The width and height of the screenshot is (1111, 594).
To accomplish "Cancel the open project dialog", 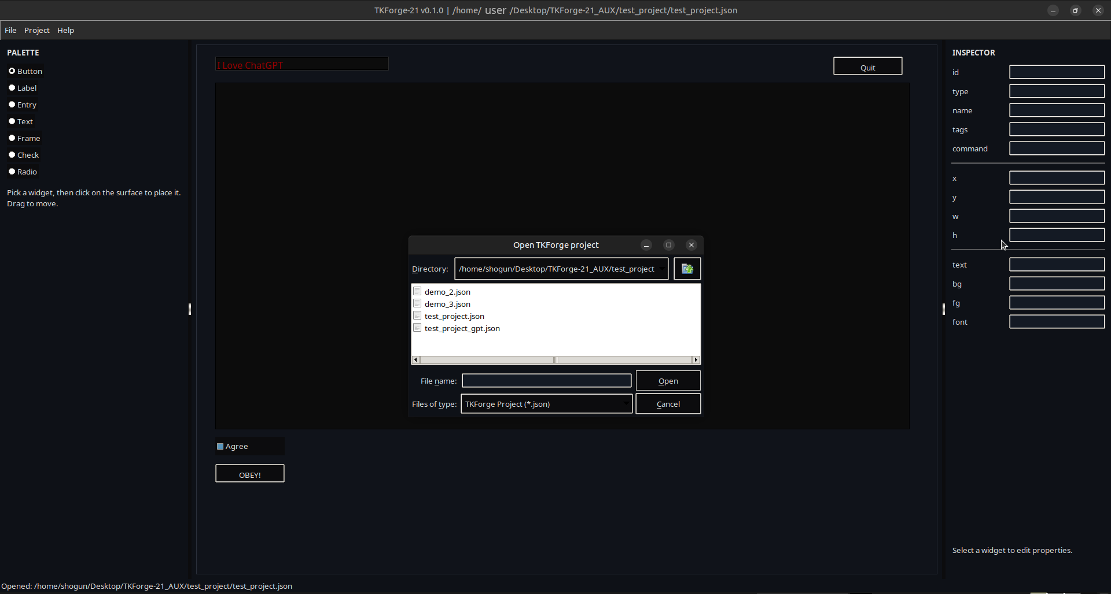I will point(668,404).
